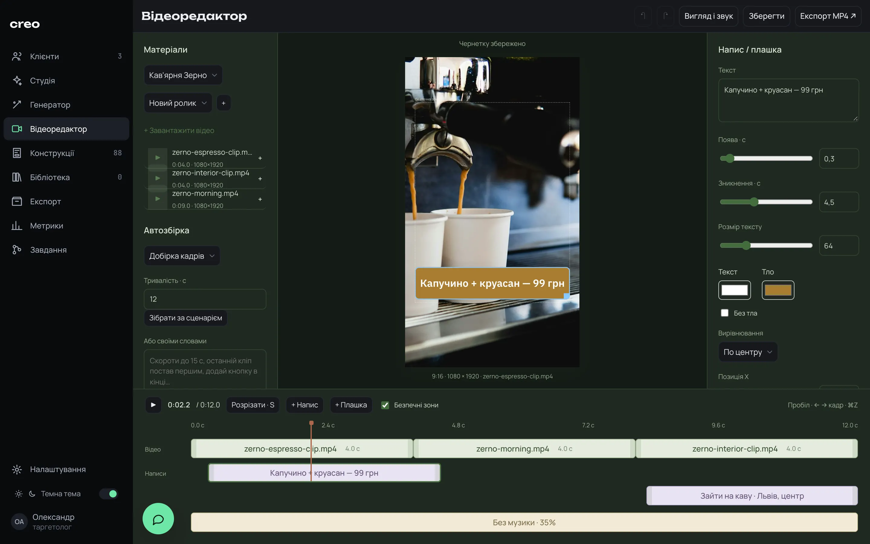
Task: Open Завдання in the sidebar
Action: pyautogui.click(x=66, y=250)
